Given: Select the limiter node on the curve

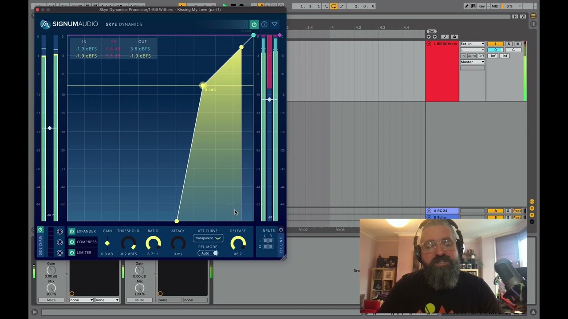Looking at the screenshot, I should (241, 47).
